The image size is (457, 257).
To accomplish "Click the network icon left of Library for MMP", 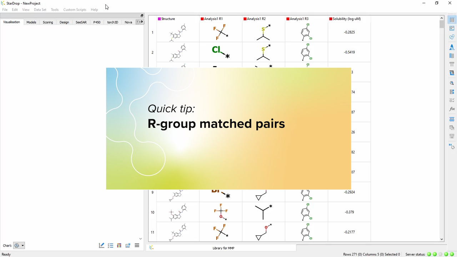I will coord(151,248).
